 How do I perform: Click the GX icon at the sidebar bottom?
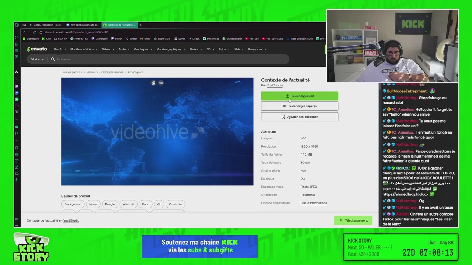coord(17,219)
